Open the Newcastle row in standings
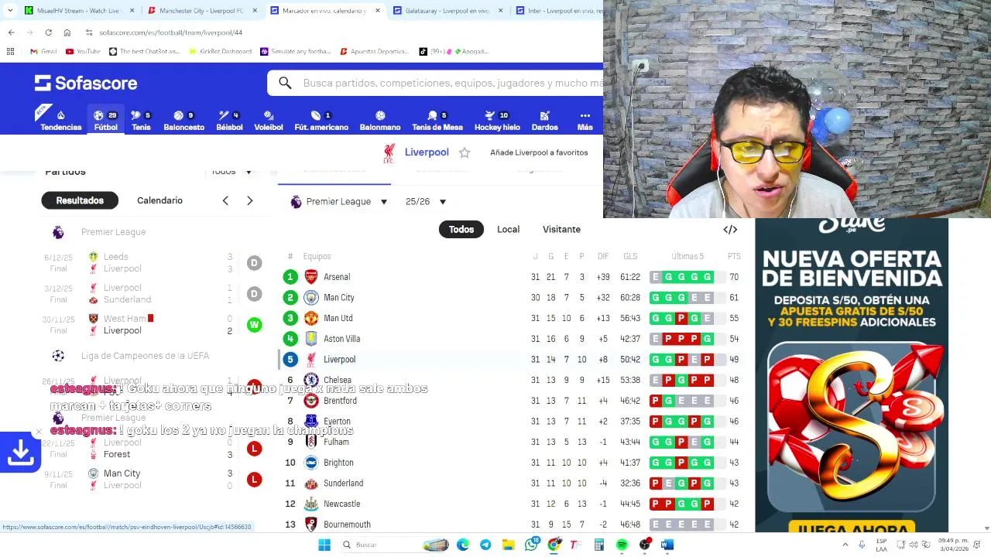 click(511, 504)
